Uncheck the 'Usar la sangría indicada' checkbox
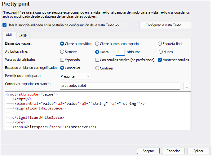This screenshot has width=212, height=156. [x=4, y=25]
